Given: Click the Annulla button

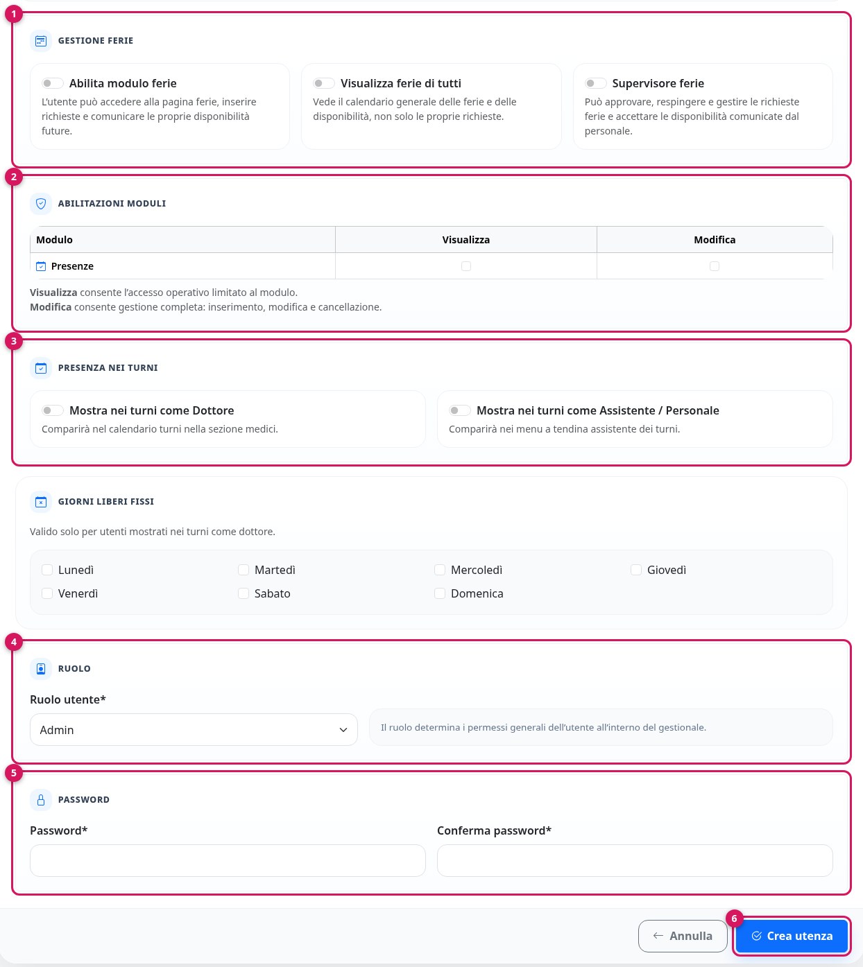Looking at the screenshot, I should pos(683,936).
